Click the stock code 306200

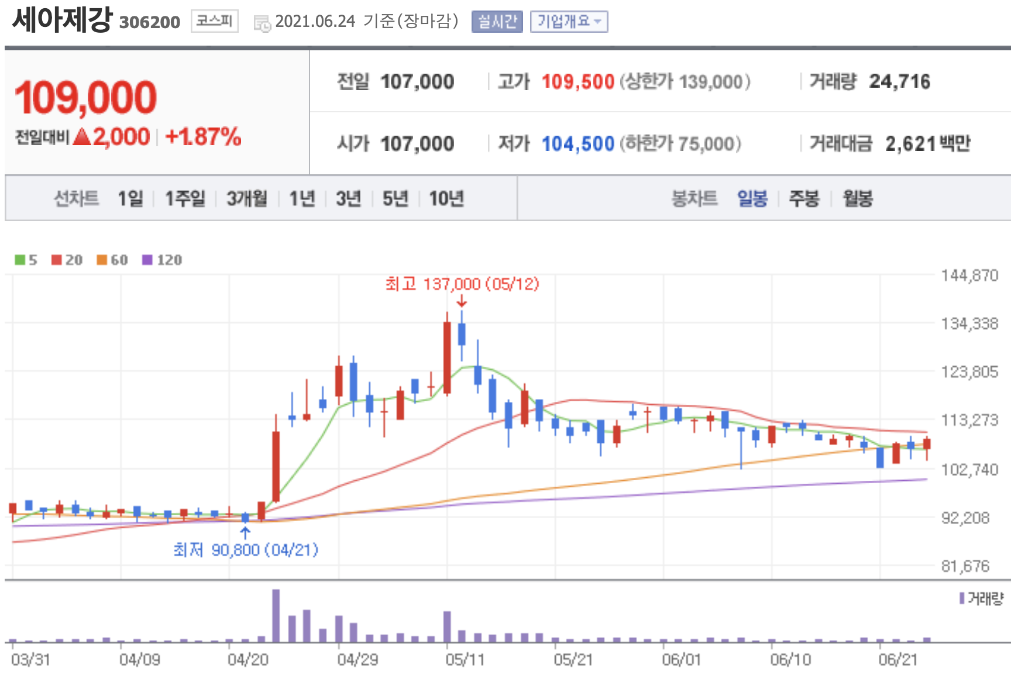150,22
